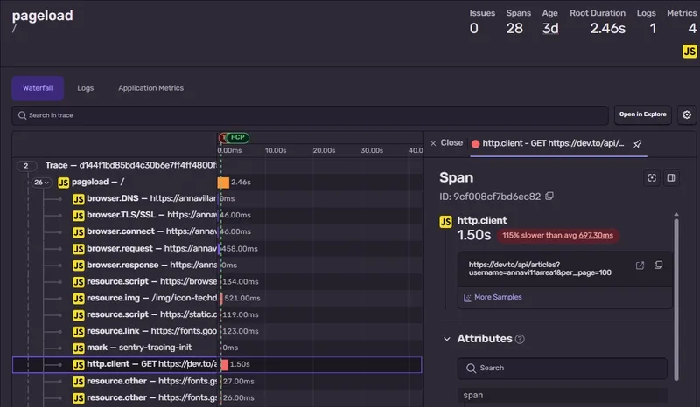Click the orange pageload 2.46s duration bar

(x=223, y=183)
